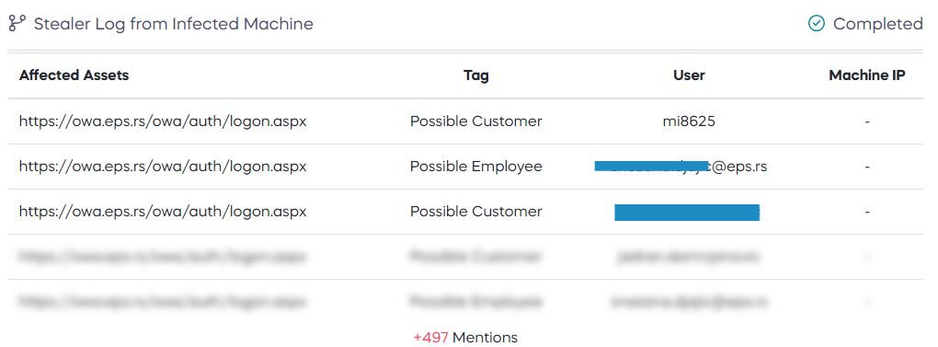Open third row owa.eps.rs logon URL
Screen dimensions: 938x347
[163, 211]
